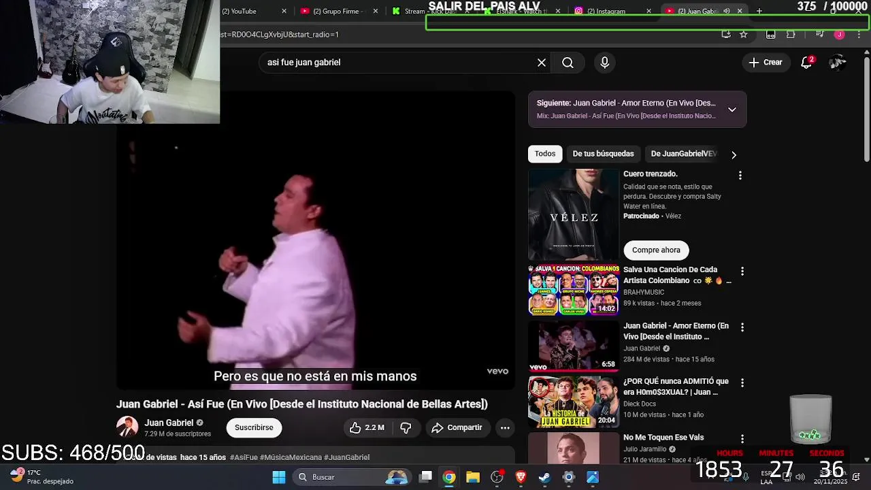Open Task View in the taskbar
Viewport: 871px width, 490px height.
pos(425,477)
